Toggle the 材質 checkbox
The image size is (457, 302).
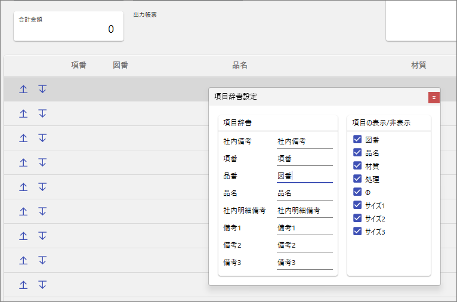(357, 165)
